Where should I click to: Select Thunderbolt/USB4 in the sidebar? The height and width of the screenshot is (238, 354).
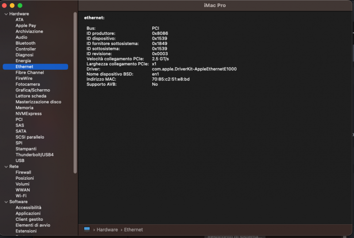click(35, 155)
